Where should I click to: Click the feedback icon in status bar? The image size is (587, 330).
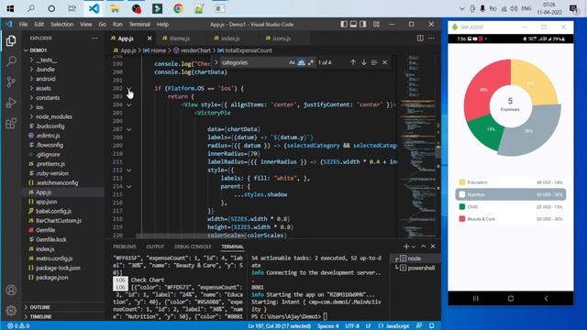click(x=418, y=326)
